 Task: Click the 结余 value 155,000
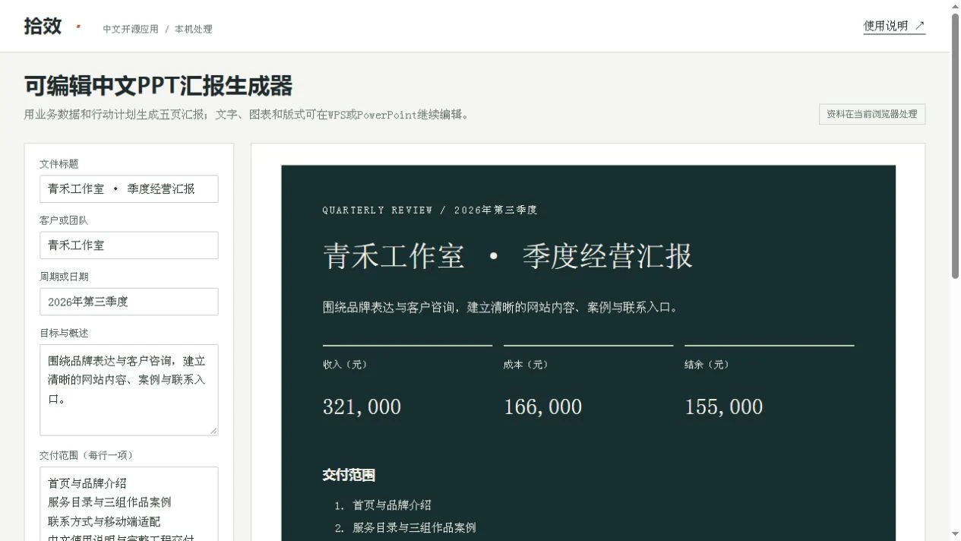(x=723, y=407)
